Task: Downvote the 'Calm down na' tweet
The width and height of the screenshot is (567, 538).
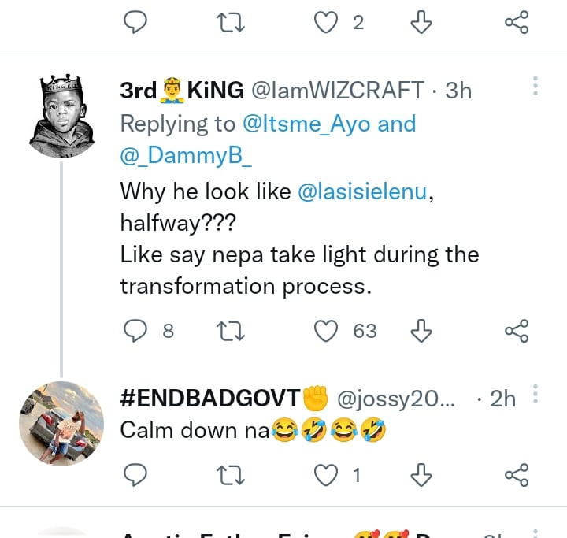Action: pos(421,474)
